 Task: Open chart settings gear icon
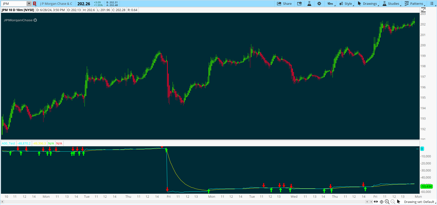319,4
